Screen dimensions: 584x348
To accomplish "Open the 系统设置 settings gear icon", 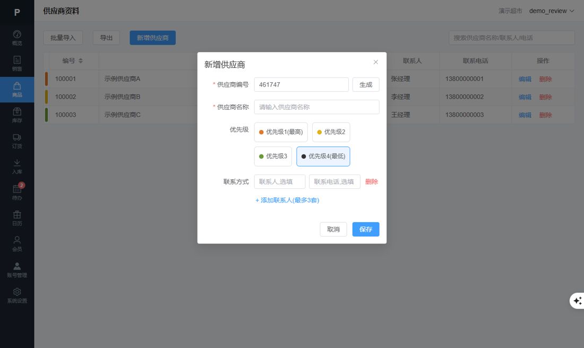I will 17,295.
